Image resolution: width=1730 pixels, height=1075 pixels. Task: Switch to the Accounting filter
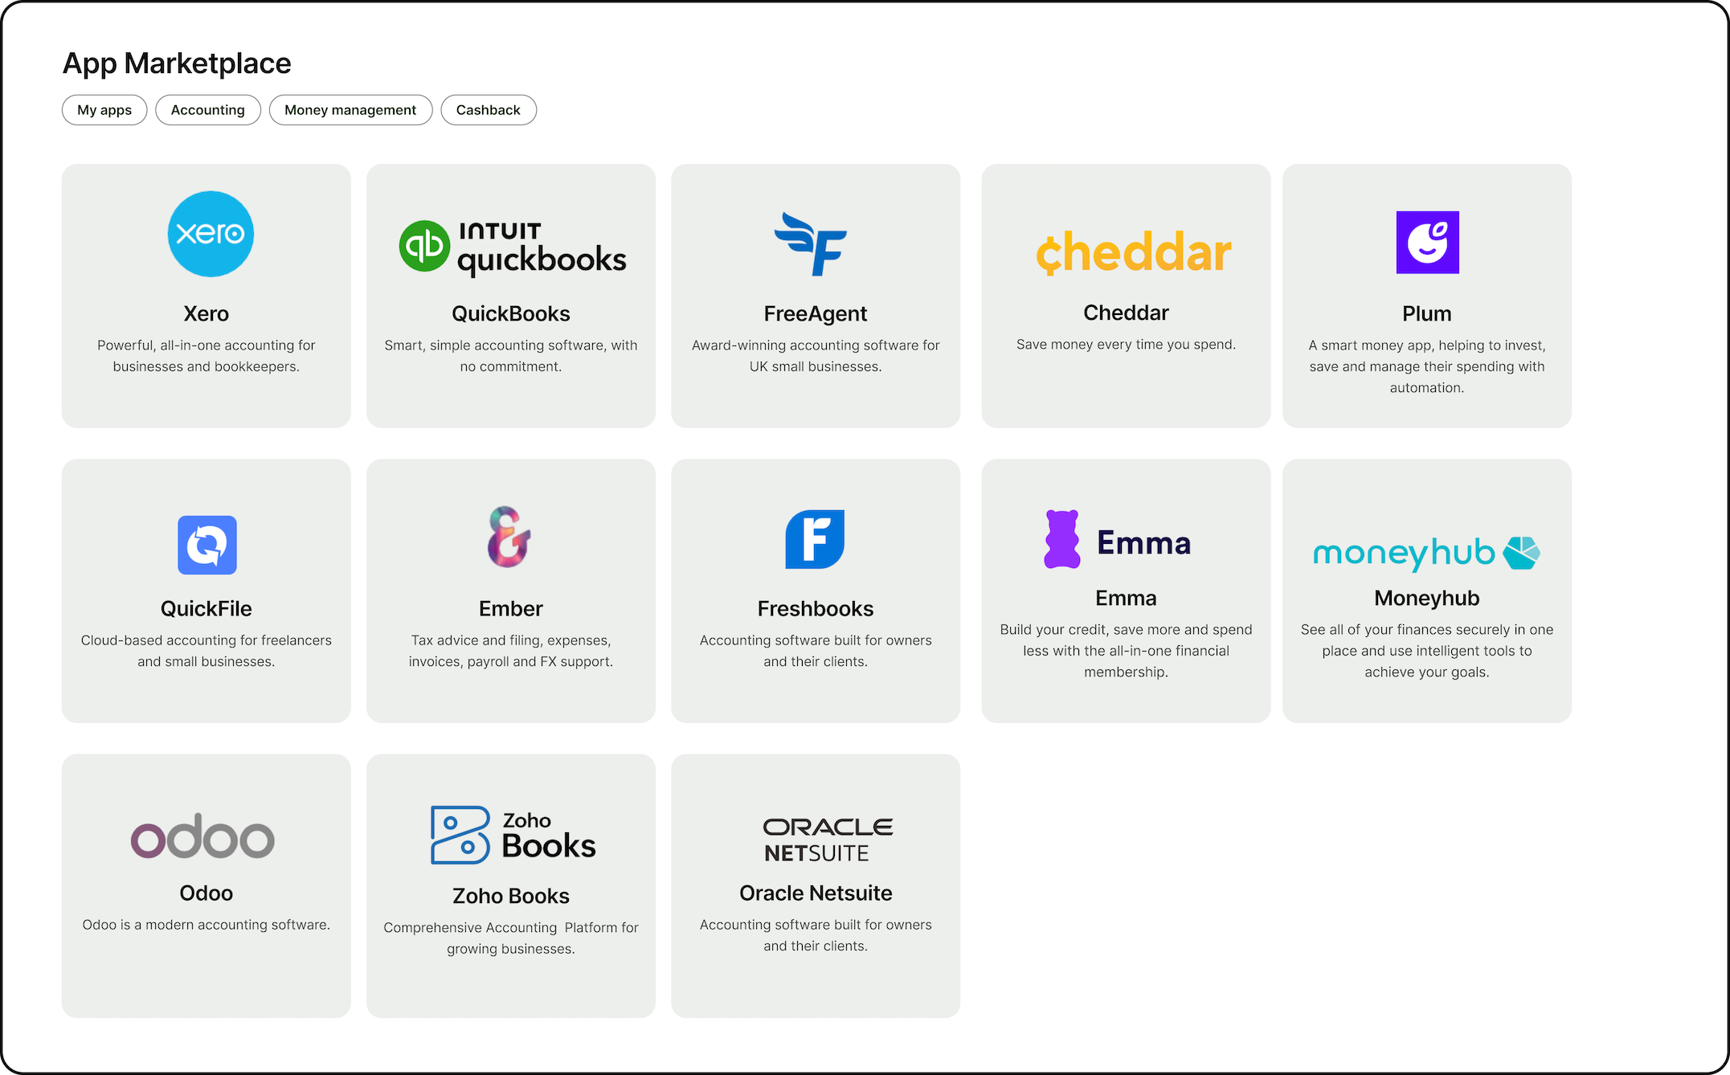(x=208, y=110)
